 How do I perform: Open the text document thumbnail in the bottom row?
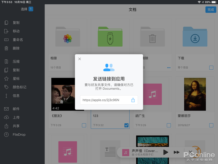110,152
